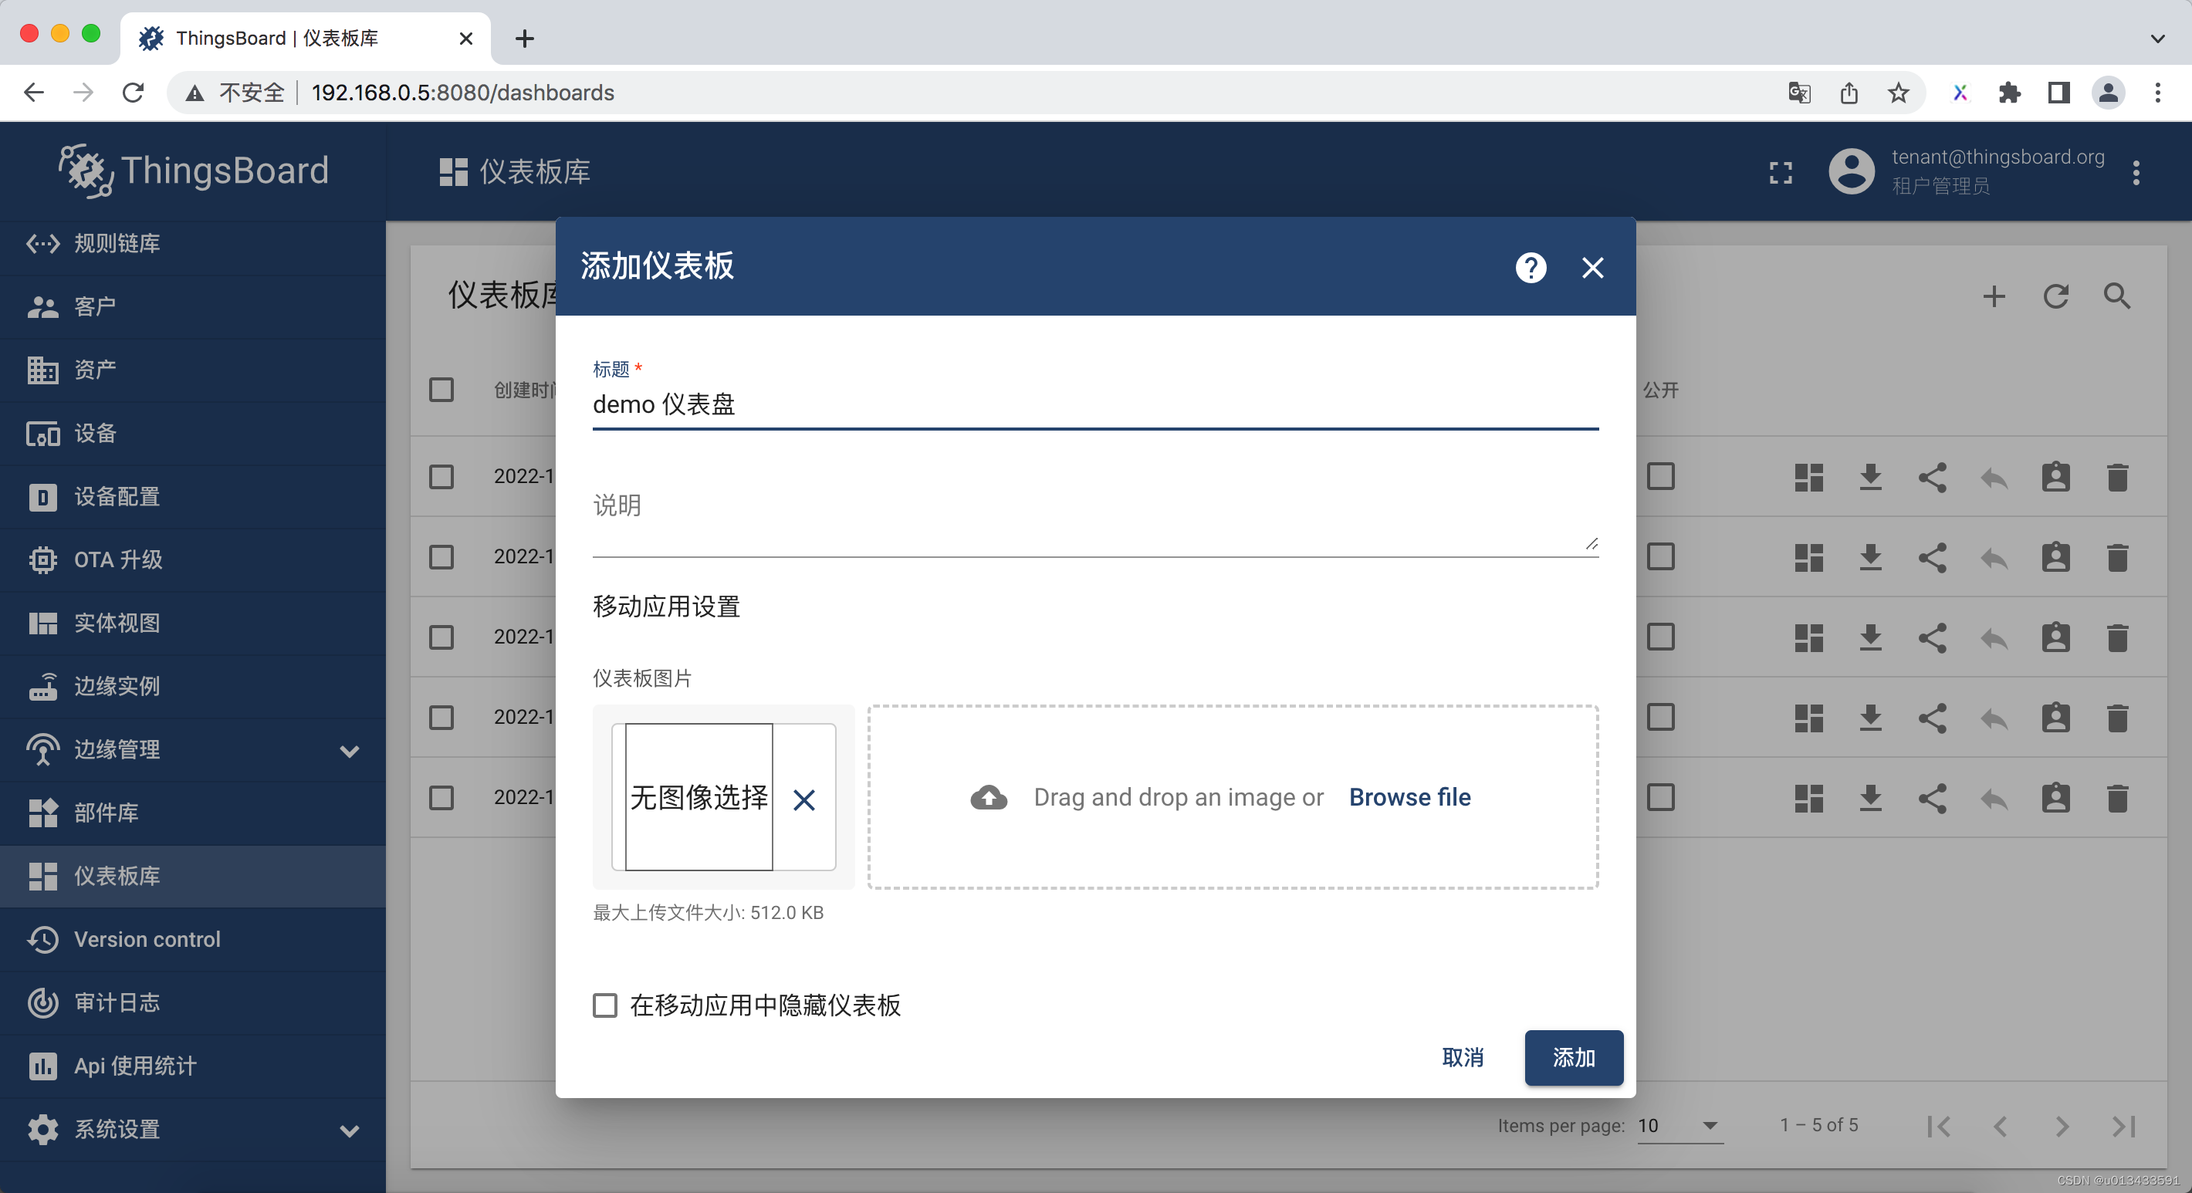
Task: Click the ThingsBoard logo
Action: click(193, 171)
